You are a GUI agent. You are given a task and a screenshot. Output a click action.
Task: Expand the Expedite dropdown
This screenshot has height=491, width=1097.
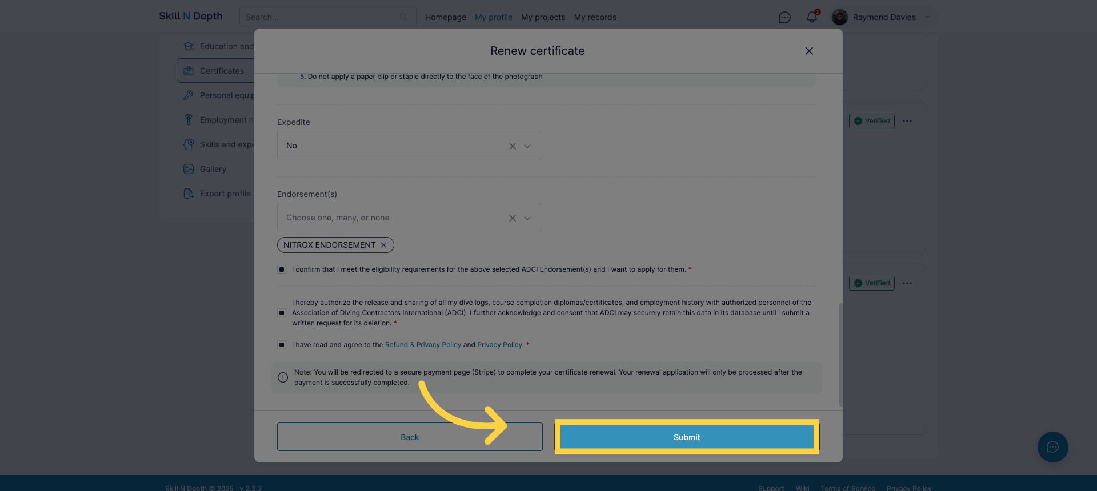[526, 146]
